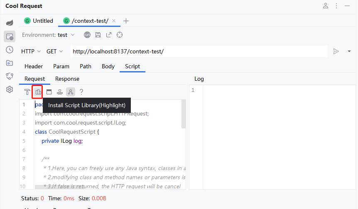Screen dimensions: 358x209
Task: Click the export/share arrow icon
Action: tap(109, 35)
